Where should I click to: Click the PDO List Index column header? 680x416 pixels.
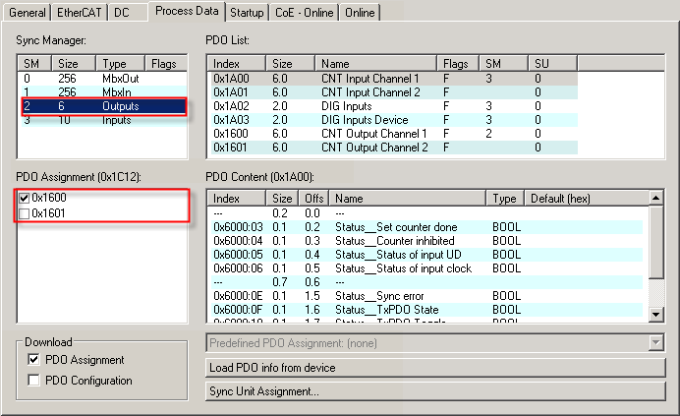237,64
